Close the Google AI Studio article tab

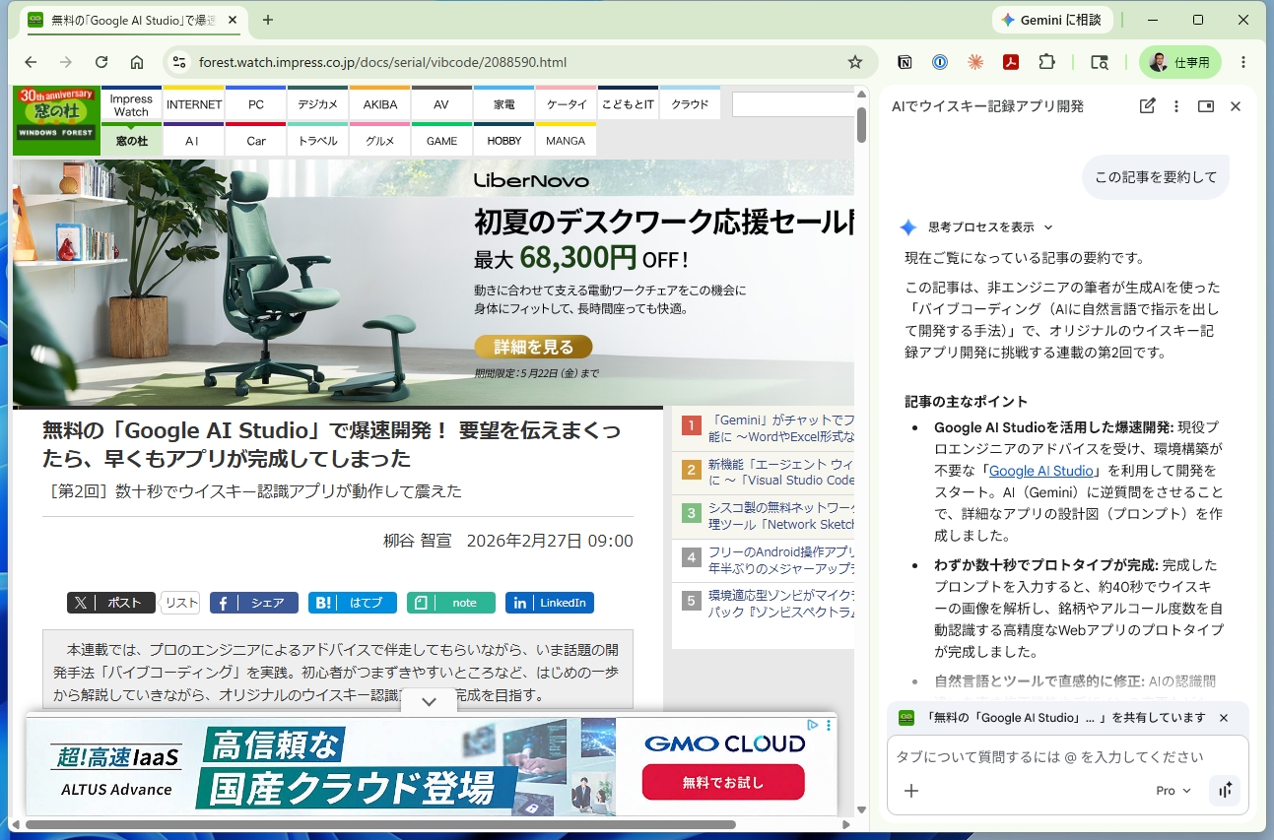point(233,20)
